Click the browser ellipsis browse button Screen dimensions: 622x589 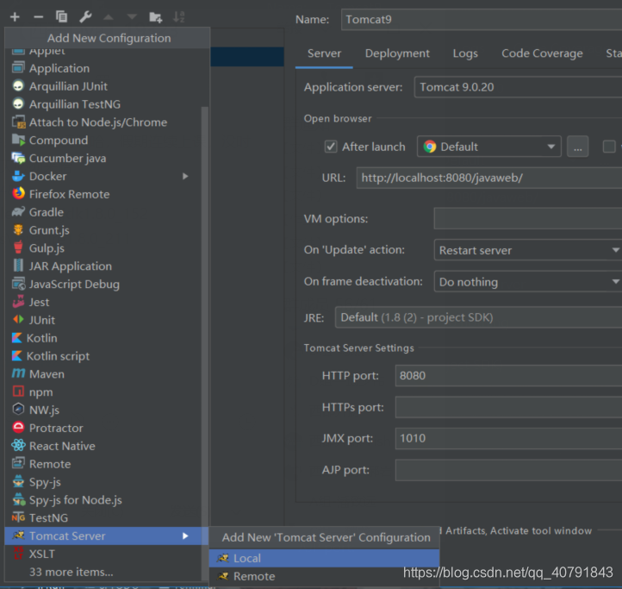[577, 147]
